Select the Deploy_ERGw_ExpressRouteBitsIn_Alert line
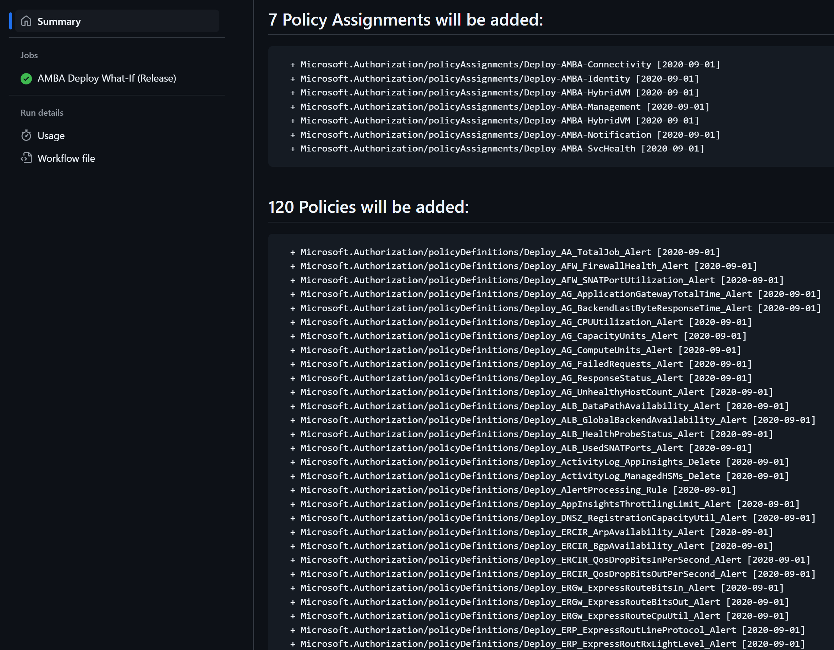834x650 pixels. coord(537,588)
